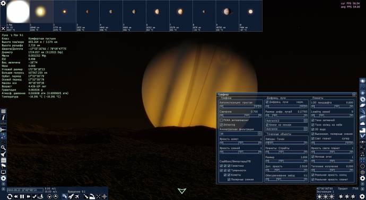Open the main menu hamburger icon
This screenshot has height=200, width=366.
pos(3,111)
